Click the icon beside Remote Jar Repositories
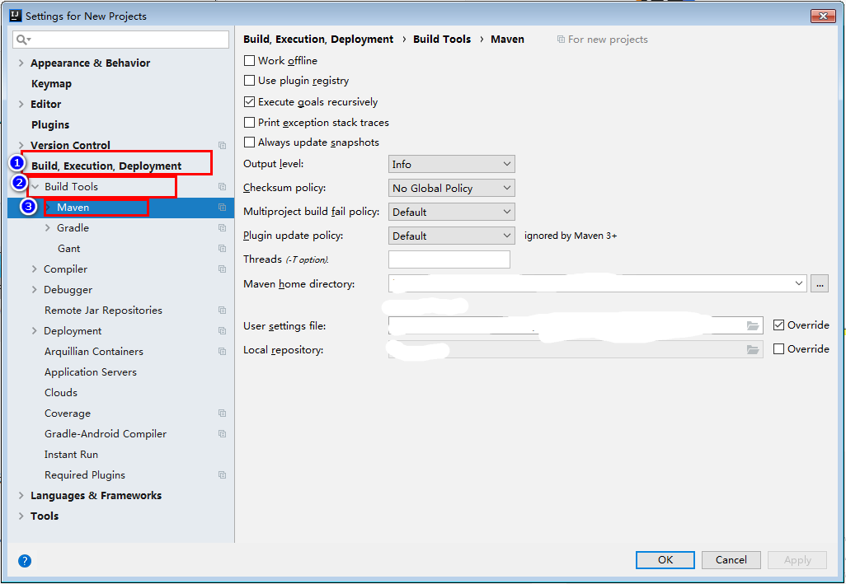This screenshot has width=846, height=584. click(x=222, y=311)
